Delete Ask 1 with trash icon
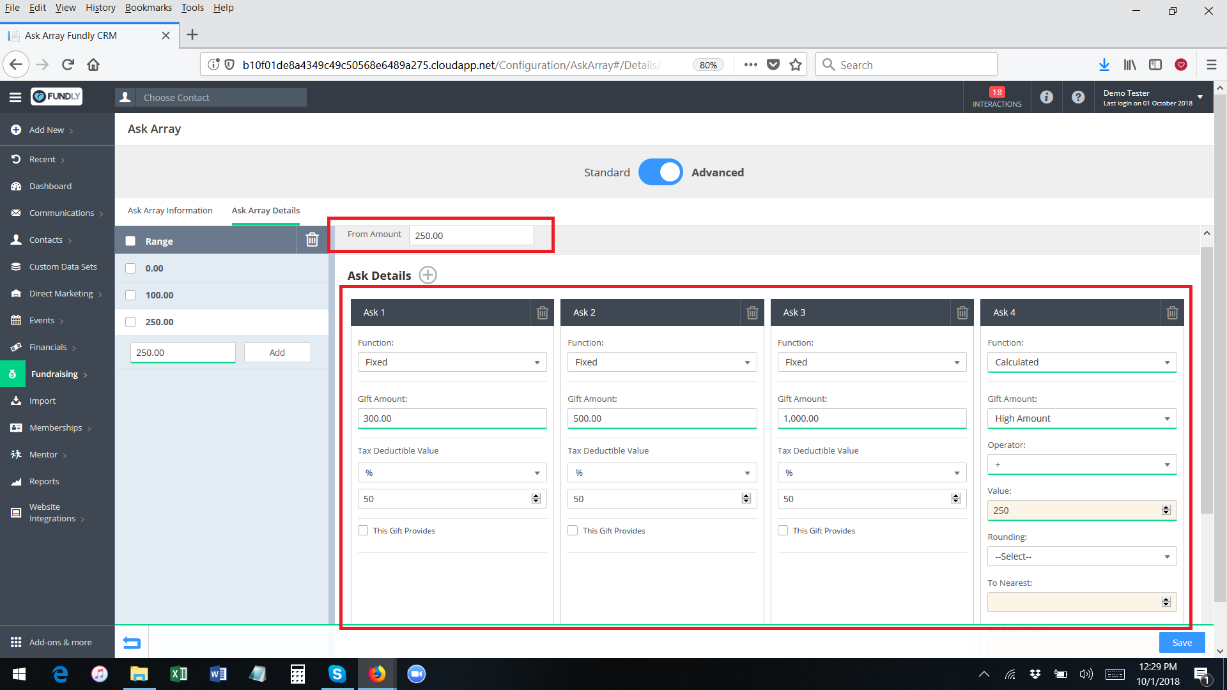 (x=543, y=312)
